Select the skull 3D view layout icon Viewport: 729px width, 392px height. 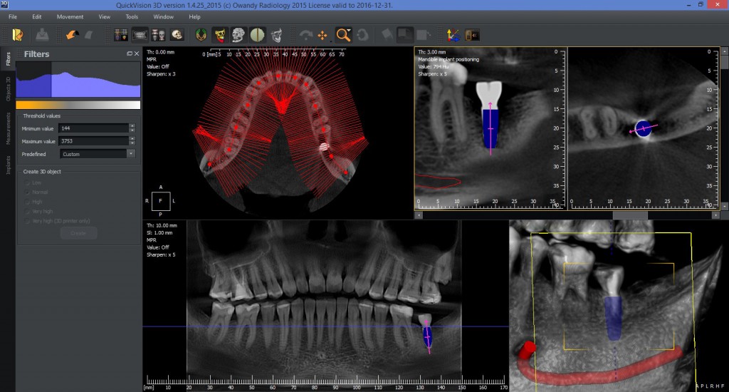coord(176,34)
